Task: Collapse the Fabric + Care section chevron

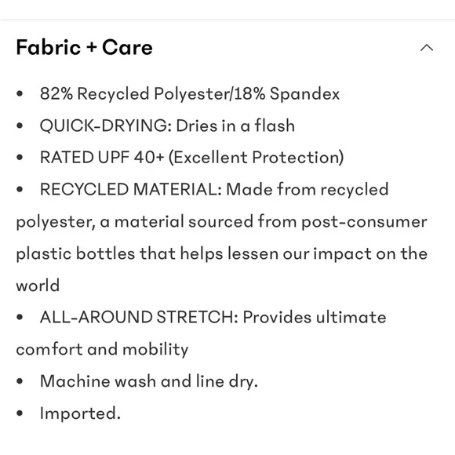Action: (x=427, y=48)
